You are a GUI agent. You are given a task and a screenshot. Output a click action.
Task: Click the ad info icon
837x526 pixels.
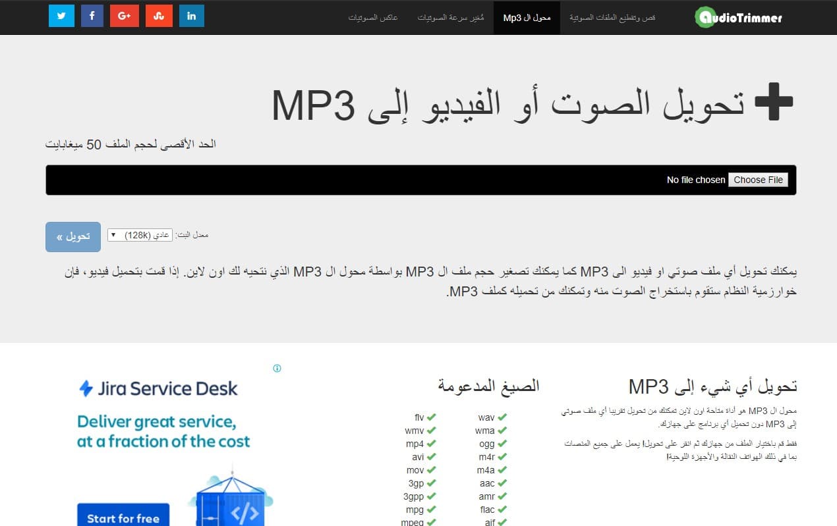277,368
